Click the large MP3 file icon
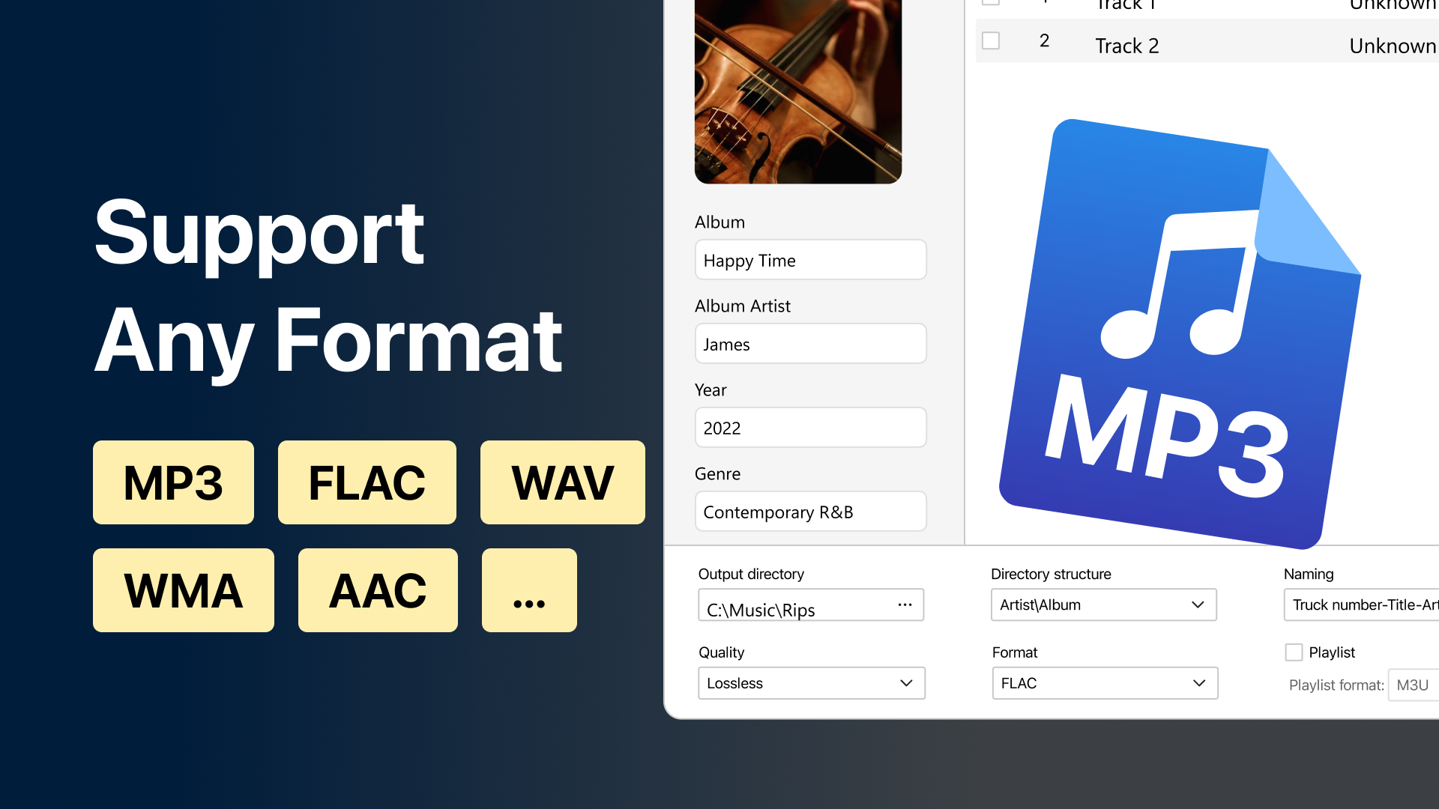1439x809 pixels. [1180, 334]
